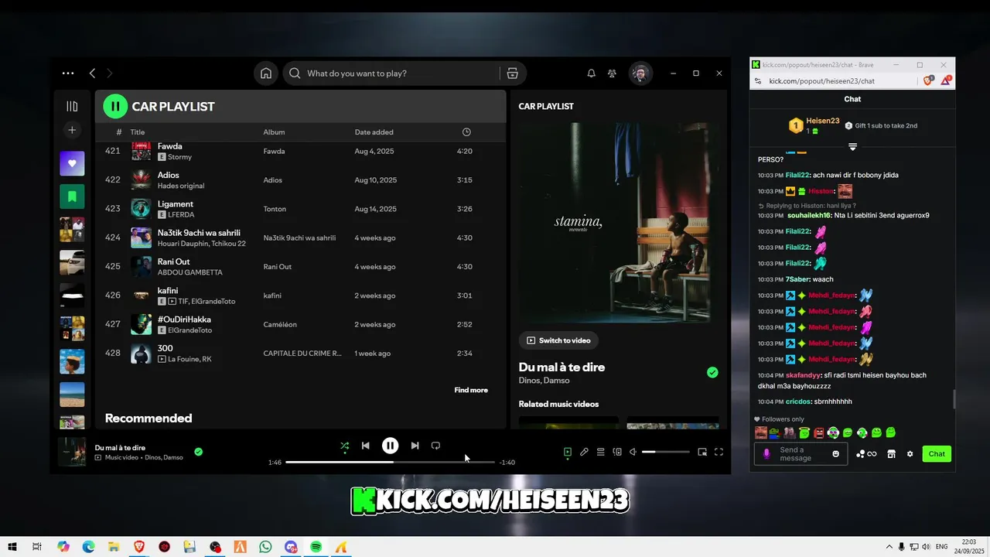Open the play Queue icon
Viewport: 990px width, 557px height.
[x=600, y=452]
